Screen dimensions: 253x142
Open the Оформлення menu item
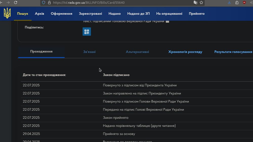61,14
